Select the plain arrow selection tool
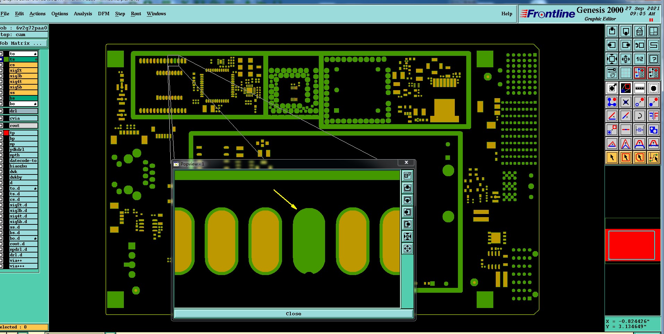Image resolution: width=664 pixels, height=334 pixels. (x=612, y=157)
